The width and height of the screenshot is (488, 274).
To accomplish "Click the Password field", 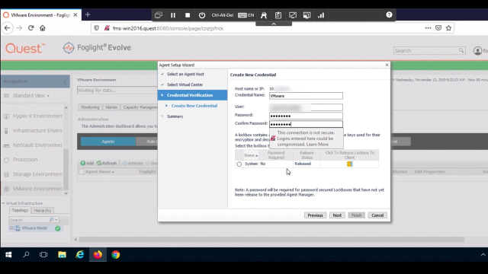I will coord(306,116).
